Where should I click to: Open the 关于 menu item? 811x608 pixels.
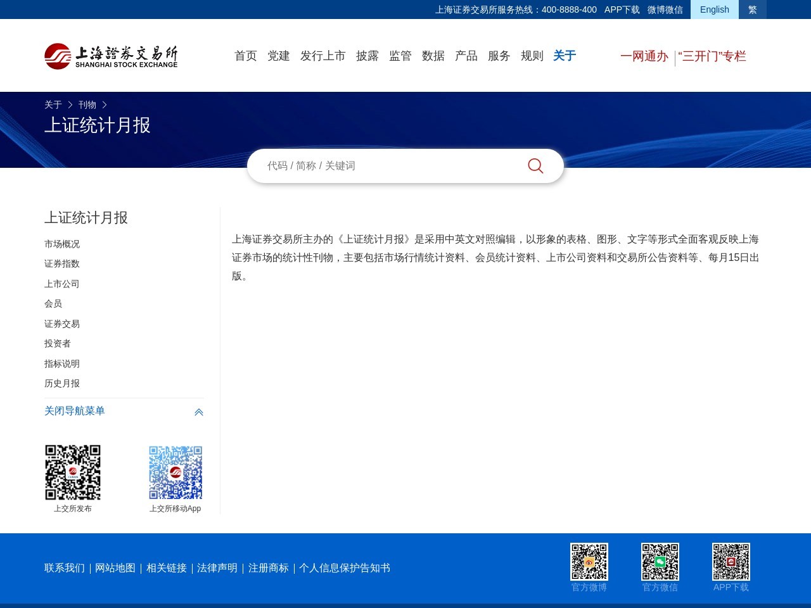point(565,56)
